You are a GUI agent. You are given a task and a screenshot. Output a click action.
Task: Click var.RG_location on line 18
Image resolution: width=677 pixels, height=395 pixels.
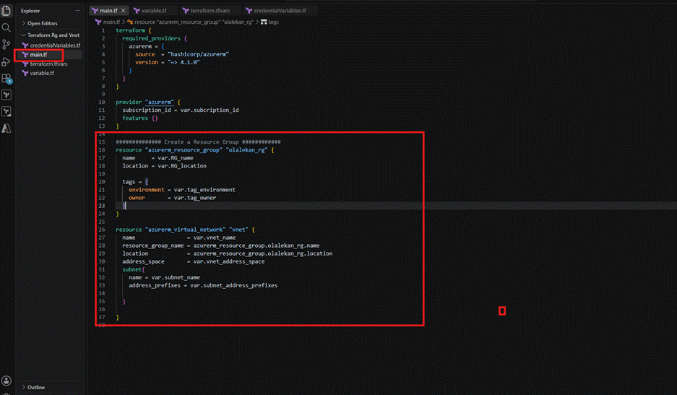click(182, 166)
